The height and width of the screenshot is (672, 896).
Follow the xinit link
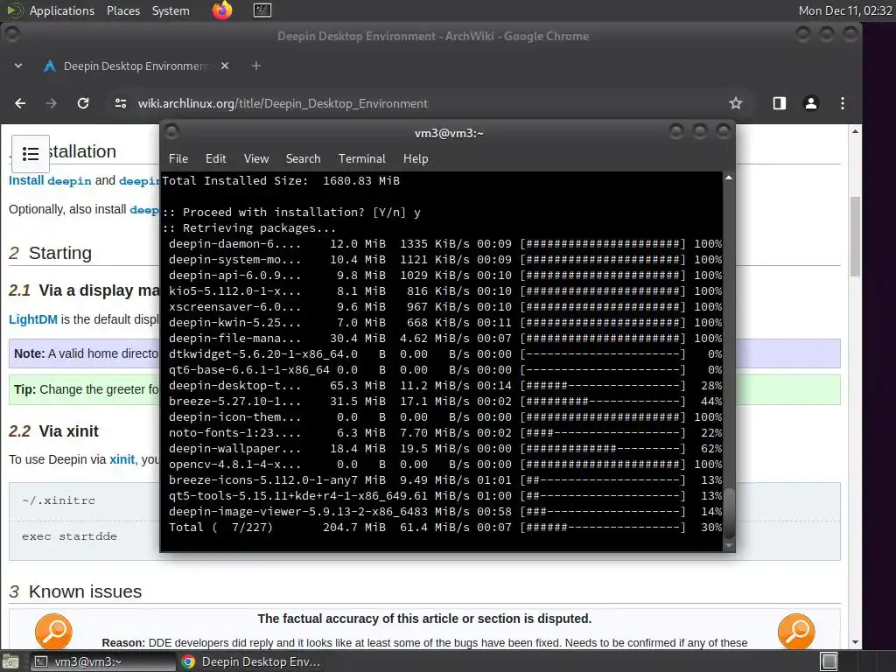coord(122,459)
